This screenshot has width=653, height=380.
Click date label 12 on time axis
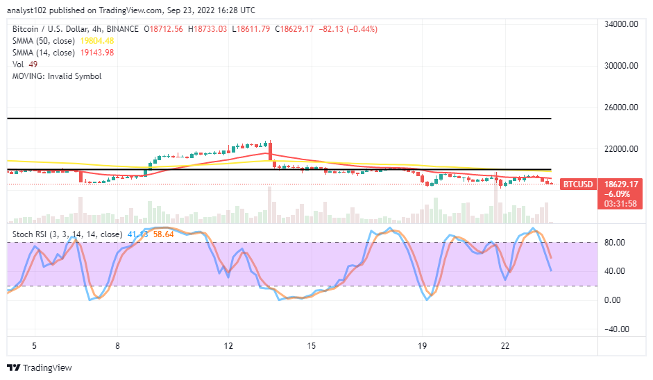pyautogui.click(x=228, y=346)
